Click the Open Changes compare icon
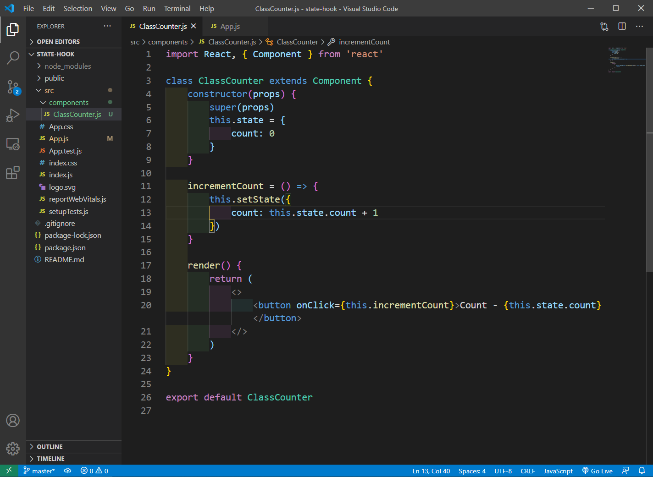 [604, 27]
